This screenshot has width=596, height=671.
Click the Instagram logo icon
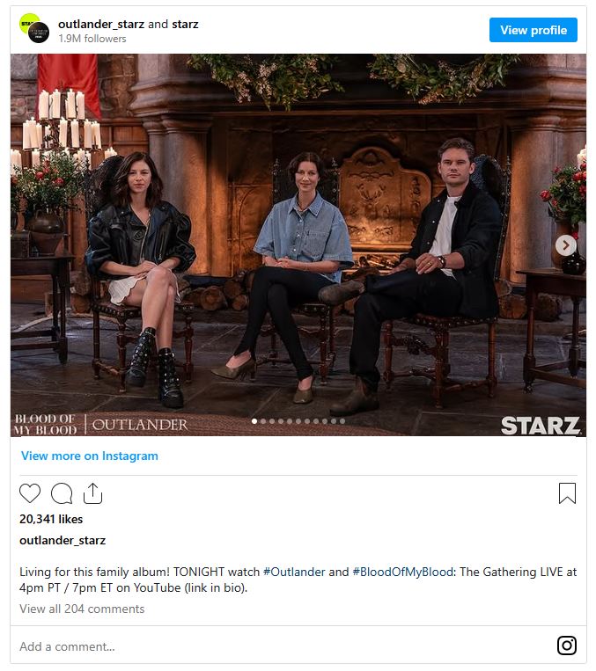click(x=566, y=645)
